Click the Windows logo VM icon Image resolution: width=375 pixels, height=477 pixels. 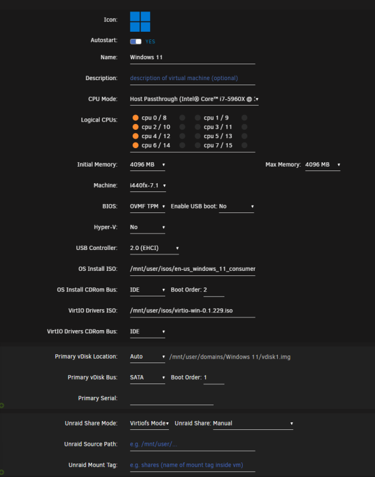click(140, 22)
